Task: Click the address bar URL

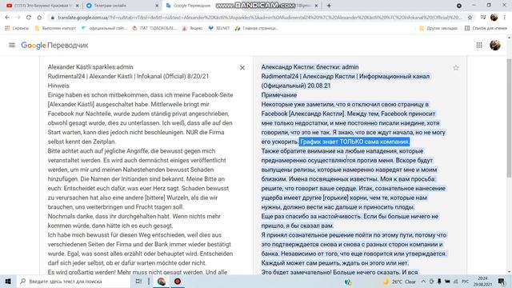Action: 259,18
